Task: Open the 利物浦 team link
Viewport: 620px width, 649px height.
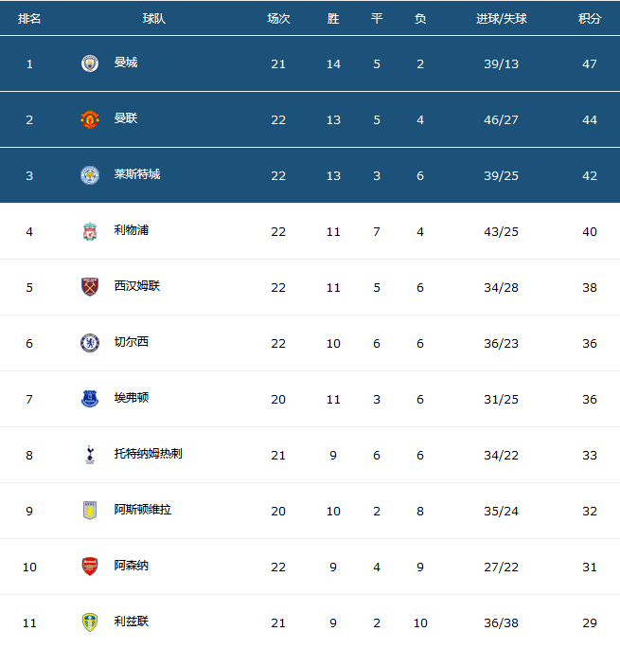Action: pyautogui.click(x=132, y=230)
